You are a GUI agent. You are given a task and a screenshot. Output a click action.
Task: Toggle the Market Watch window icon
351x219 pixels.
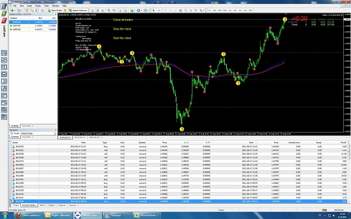27,11
